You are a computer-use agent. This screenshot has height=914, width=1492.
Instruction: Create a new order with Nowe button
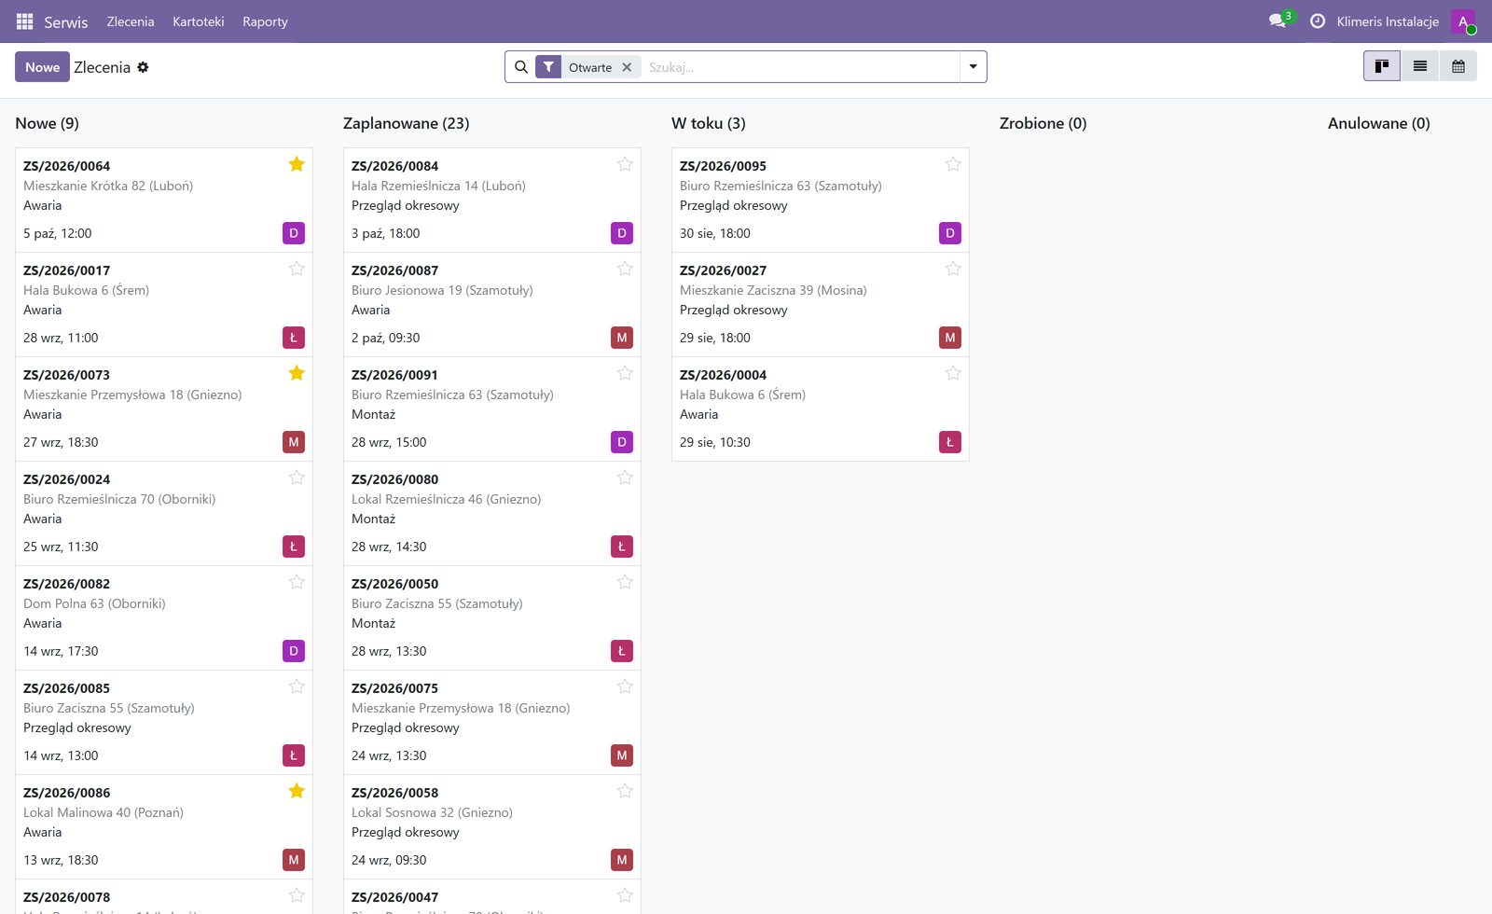(42, 67)
